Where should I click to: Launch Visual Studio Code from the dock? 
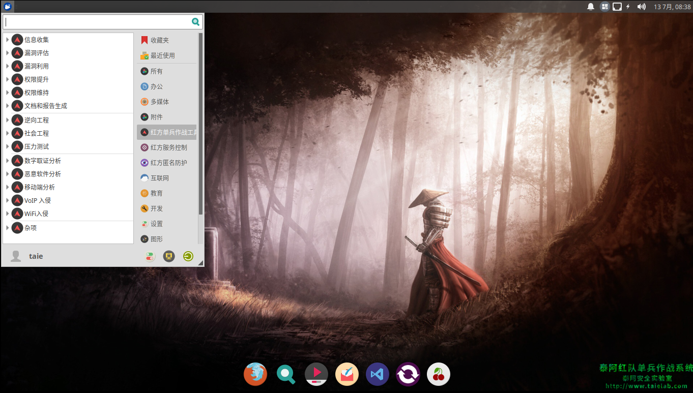(378, 374)
